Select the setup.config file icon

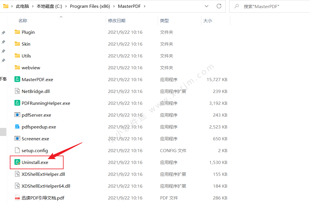tap(17, 150)
